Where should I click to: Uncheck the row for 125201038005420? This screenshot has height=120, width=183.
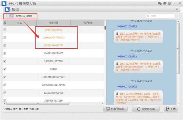click(5, 93)
